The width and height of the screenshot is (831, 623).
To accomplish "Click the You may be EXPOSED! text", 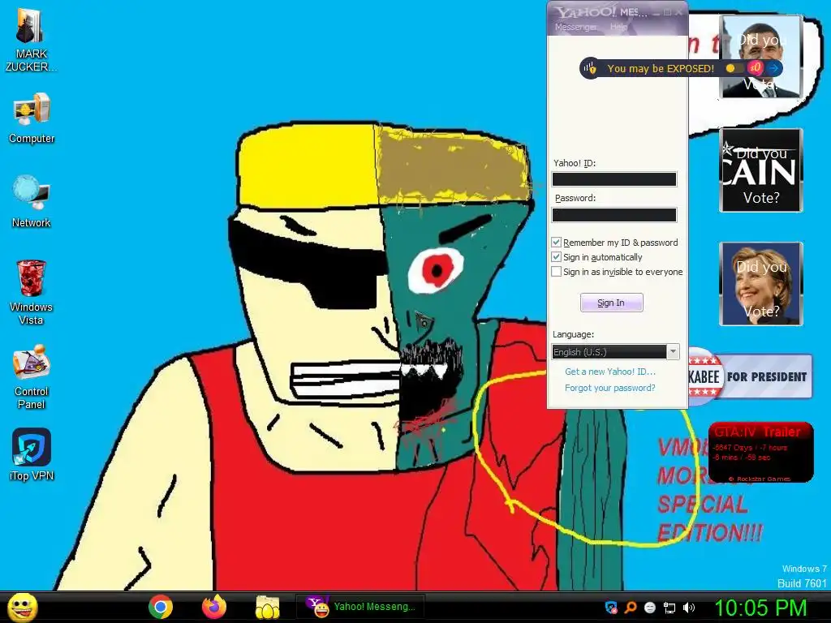I will pos(661,68).
